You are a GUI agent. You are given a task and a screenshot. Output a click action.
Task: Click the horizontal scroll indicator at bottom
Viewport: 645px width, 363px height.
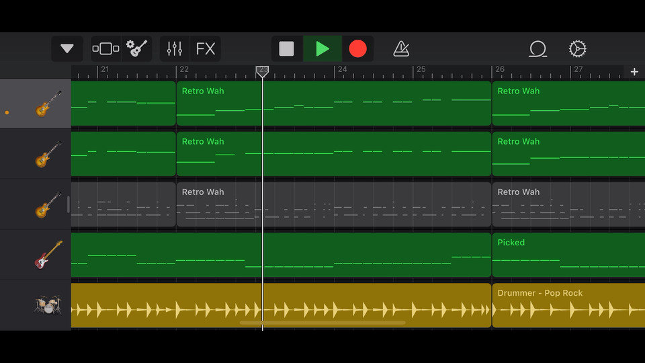pos(322,323)
